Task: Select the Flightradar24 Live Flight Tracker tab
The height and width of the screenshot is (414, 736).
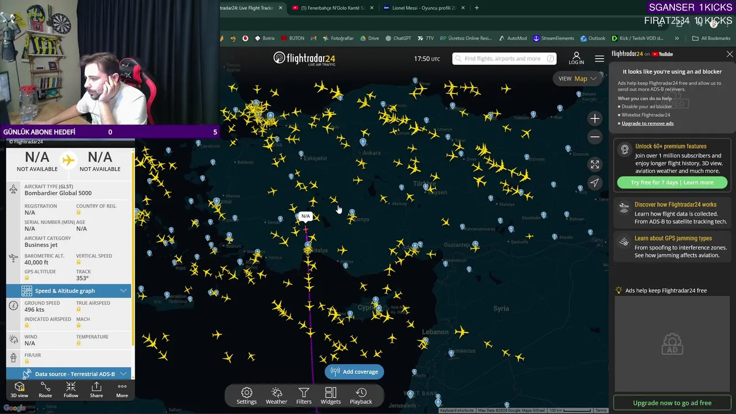Action: pyautogui.click(x=251, y=8)
